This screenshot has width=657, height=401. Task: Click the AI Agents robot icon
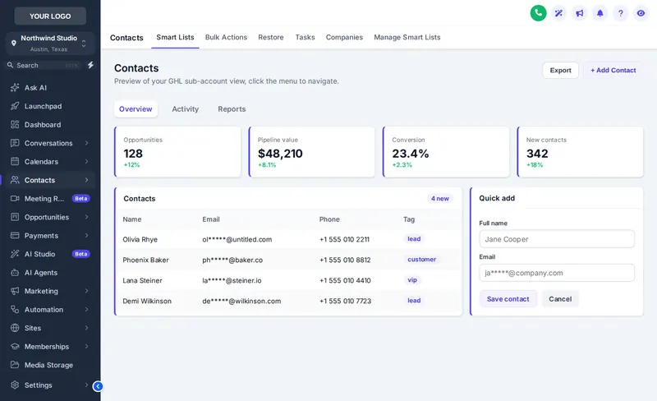pyautogui.click(x=15, y=273)
